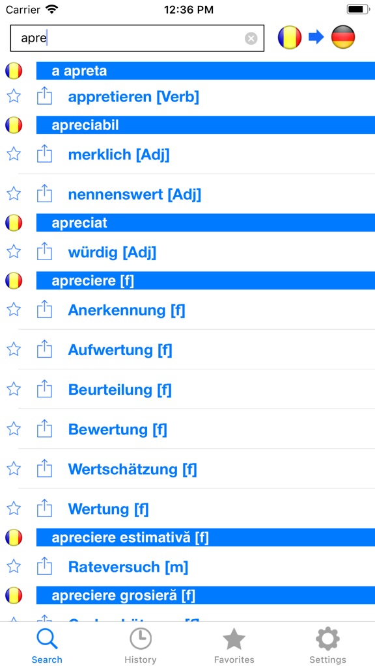
Task: Open the Favorites tab
Action: point(234,644)
